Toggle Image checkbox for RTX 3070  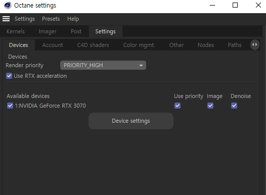click(x=210, y=106)
